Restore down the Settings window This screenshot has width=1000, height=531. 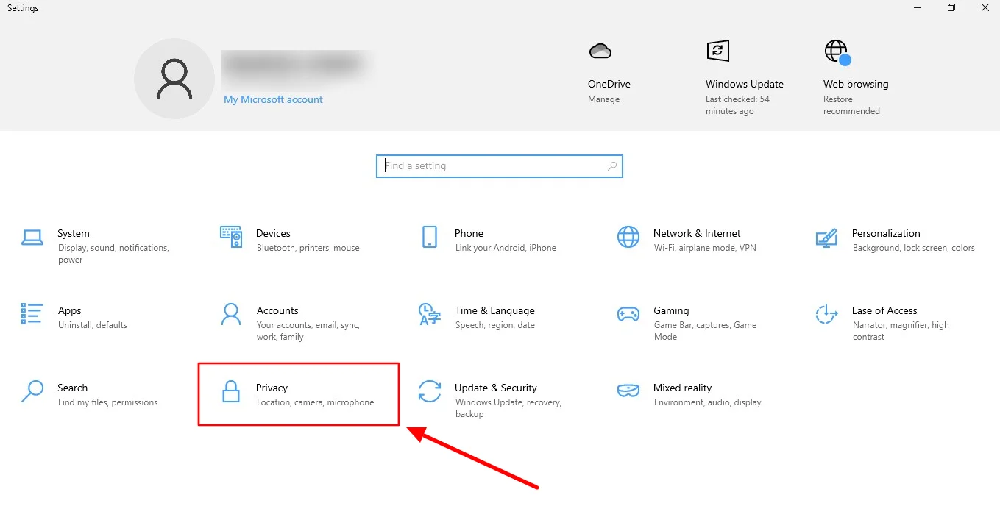coord(951,8)
